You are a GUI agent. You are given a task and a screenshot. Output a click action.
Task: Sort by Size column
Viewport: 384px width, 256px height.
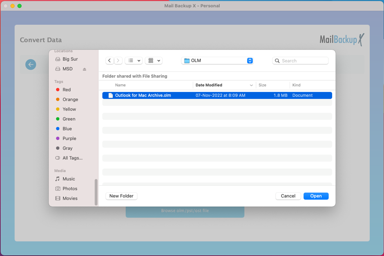262,85
